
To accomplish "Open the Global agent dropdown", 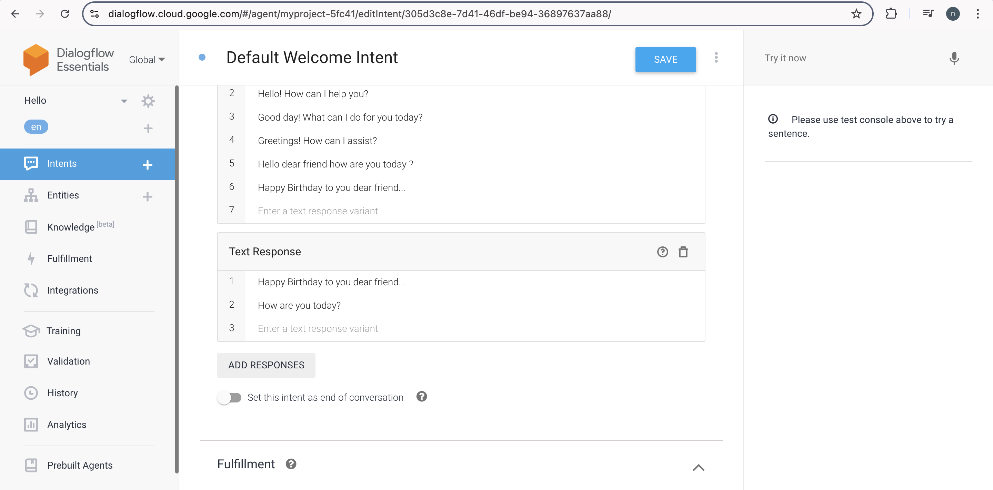I will [146, 60].
